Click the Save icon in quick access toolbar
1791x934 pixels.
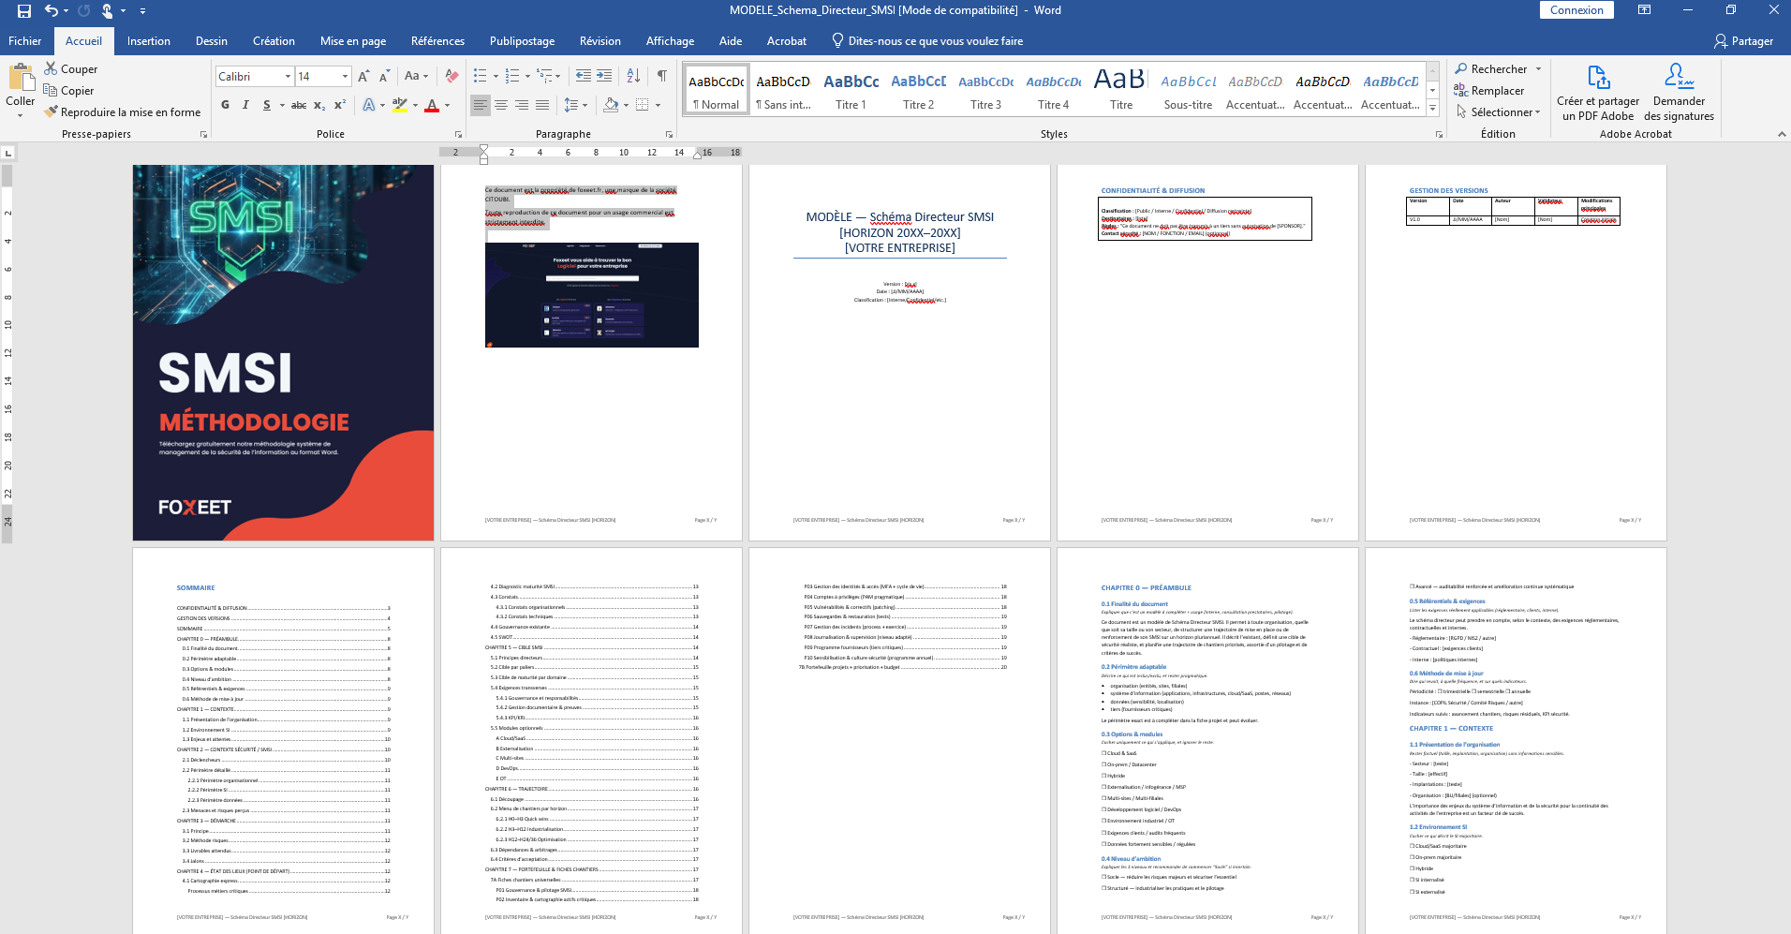[x=24, y=10]
